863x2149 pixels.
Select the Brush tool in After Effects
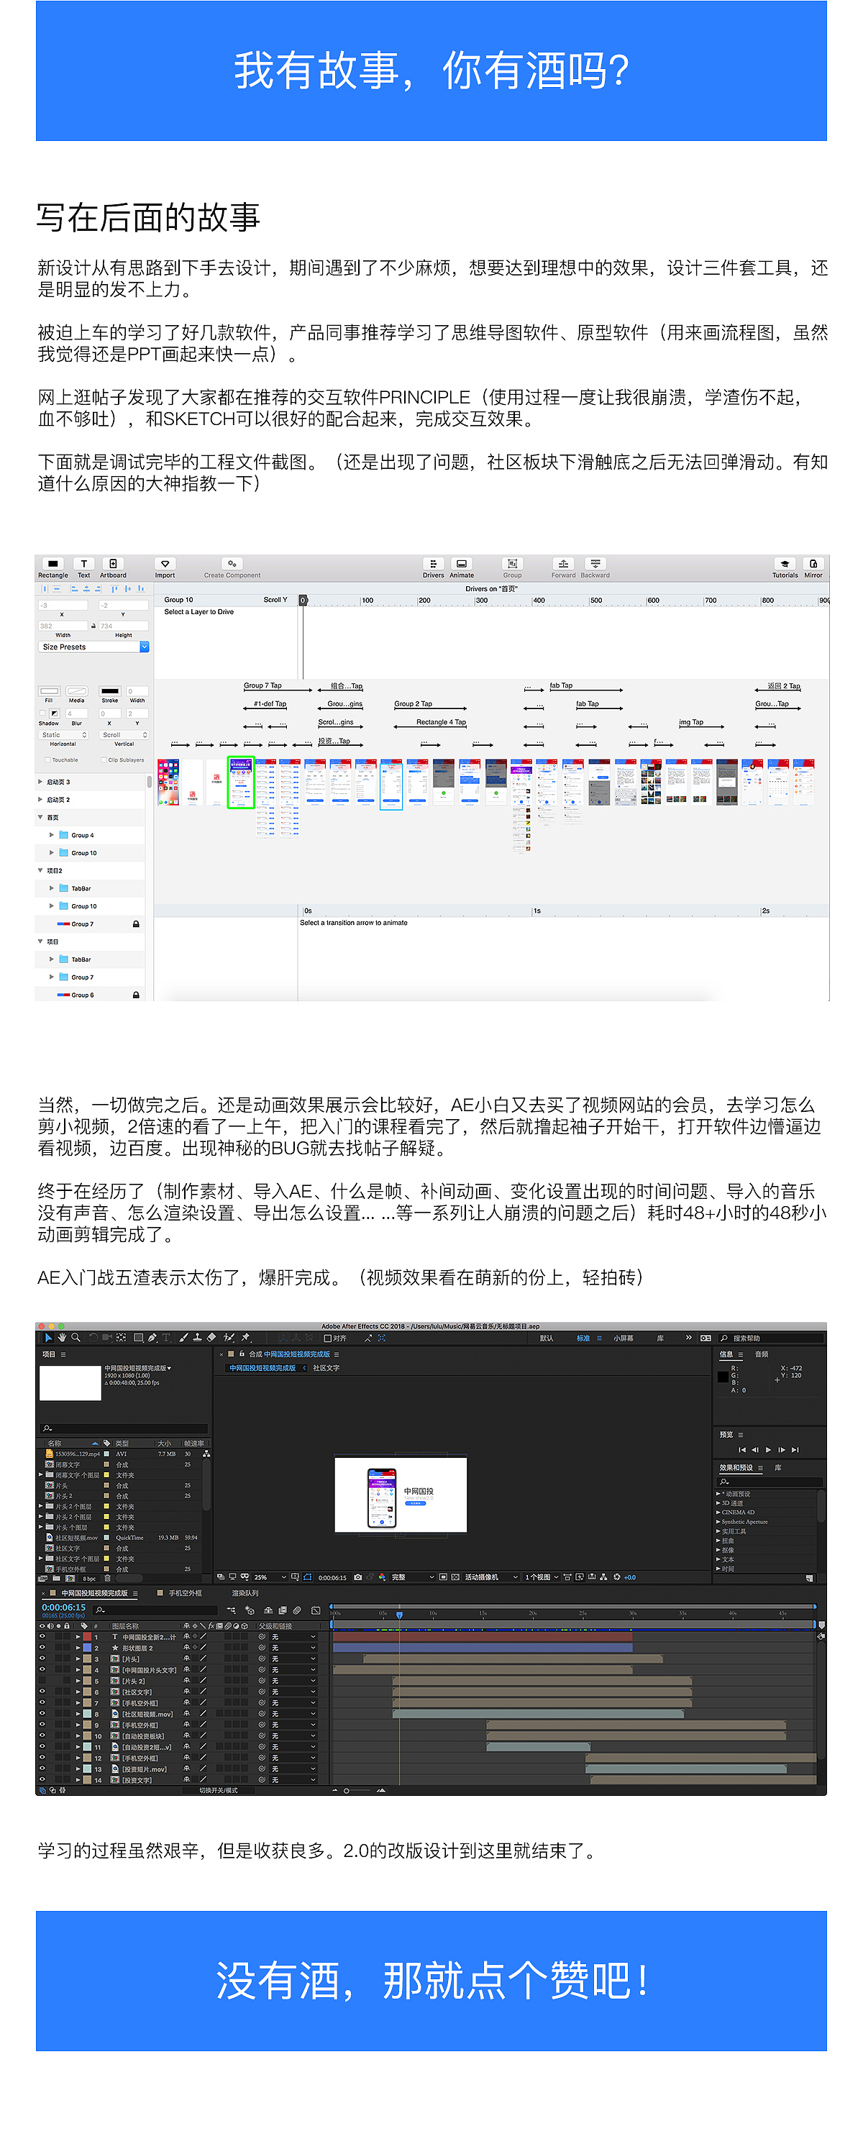click(183, 1337)
